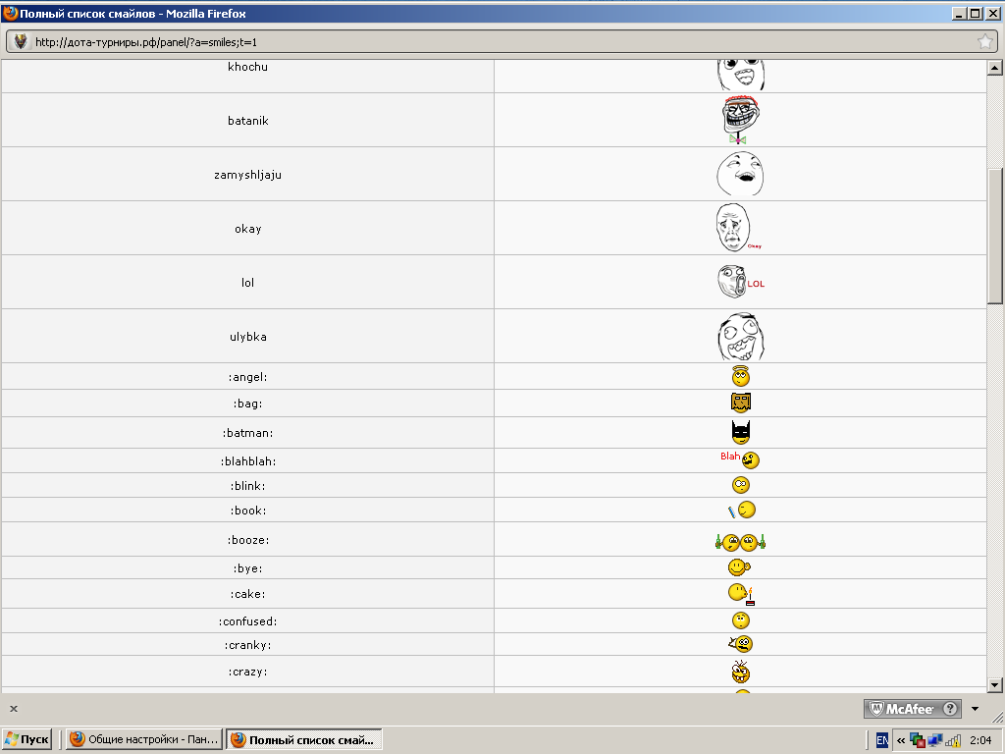The width and height of the screenshot is (1005, 754).
Task: Select the ":cake:" code cell
Action: coord(247,594)
